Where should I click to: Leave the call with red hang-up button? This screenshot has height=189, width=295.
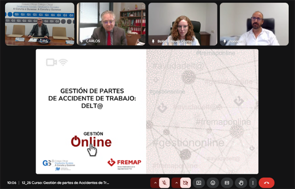[x=267, y=182]
